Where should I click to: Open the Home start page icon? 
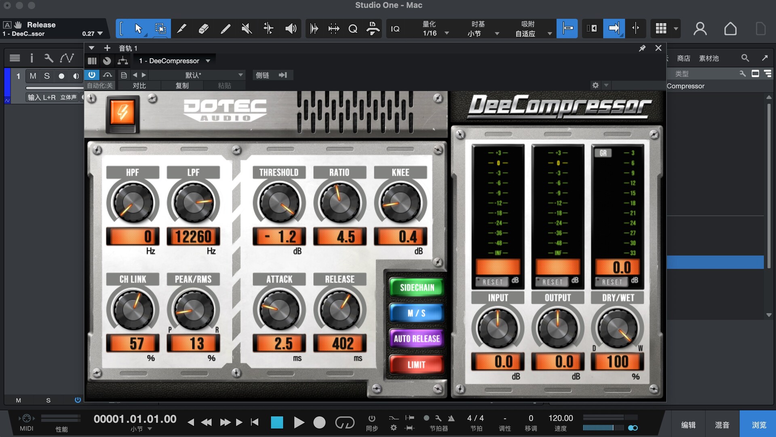tap(730, 29)
